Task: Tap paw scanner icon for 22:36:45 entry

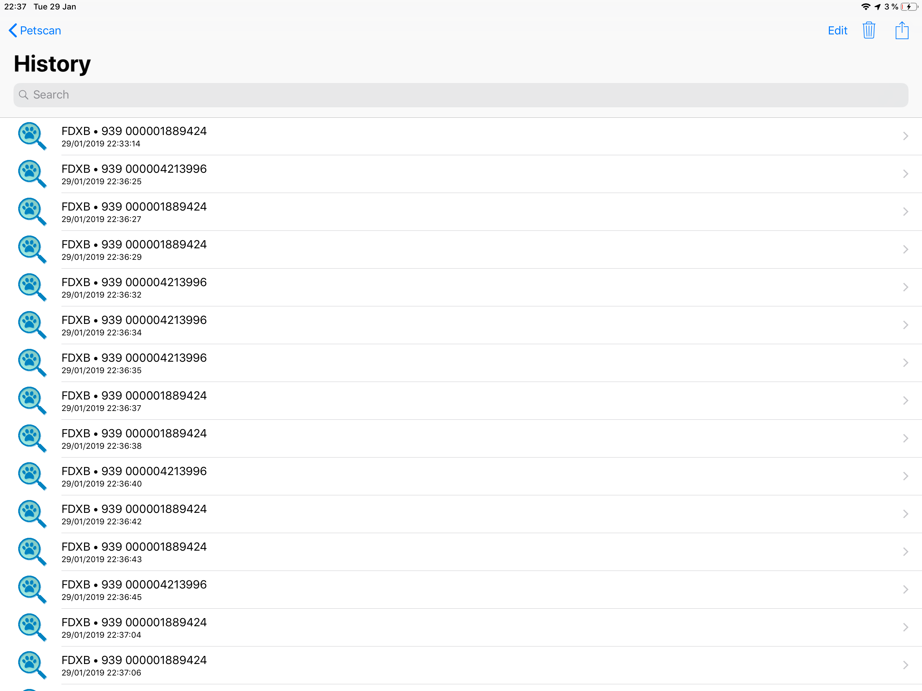Action: point(32,589)
